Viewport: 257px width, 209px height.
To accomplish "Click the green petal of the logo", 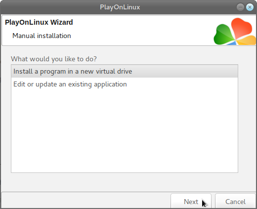I will [x=223, y=34].
